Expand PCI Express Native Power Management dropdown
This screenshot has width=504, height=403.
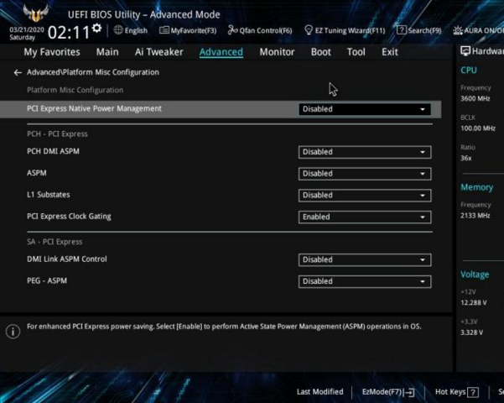point(365,109)
